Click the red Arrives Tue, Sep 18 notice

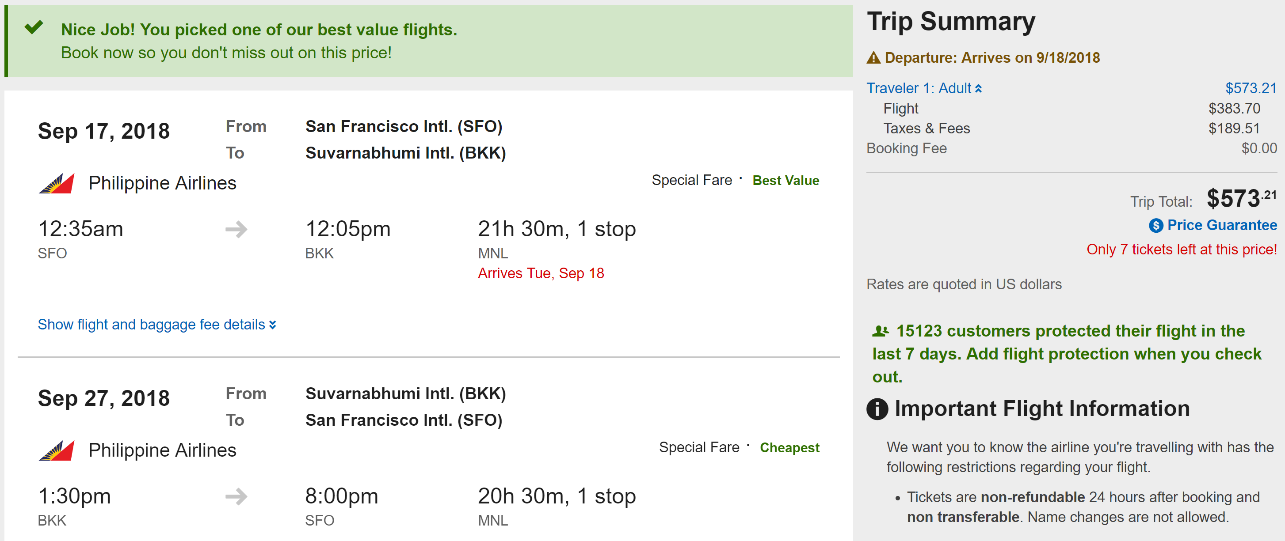coord(541,273)
